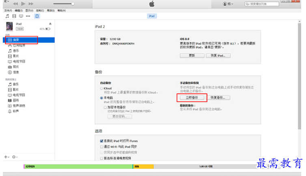Click the search playlist input field
The image size is (306, 176).
click(x=262, y=4)
